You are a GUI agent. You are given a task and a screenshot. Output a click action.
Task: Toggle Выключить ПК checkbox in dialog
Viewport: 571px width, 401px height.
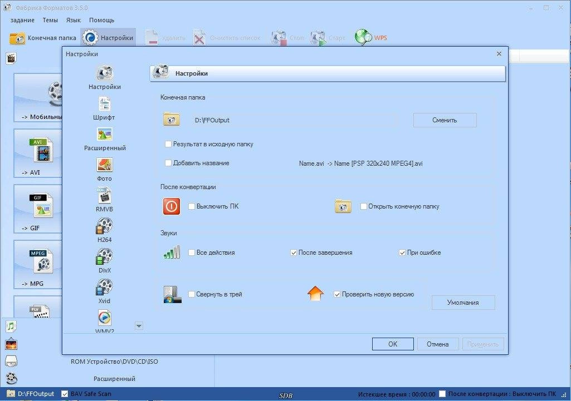tap(192, 206)
